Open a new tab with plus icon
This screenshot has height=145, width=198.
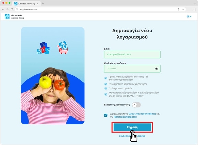click(x=43, y=4)
